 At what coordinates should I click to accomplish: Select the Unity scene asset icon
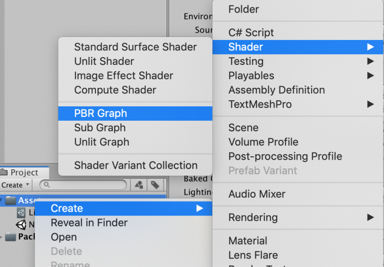coord(21,225)
